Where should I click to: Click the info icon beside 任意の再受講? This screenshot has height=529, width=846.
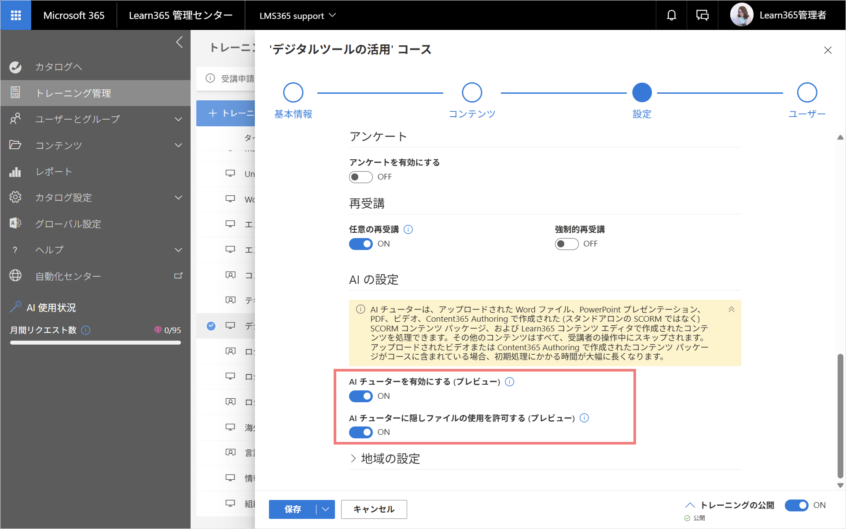click(408, 229)
